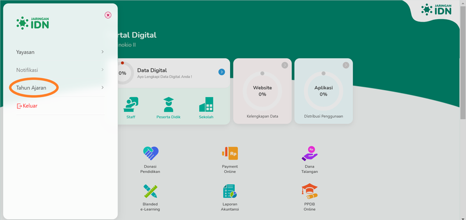Screen dimensions: 466x220
Task: Open Laporan Akuntansi icon
Action: [x=230, y=191]
